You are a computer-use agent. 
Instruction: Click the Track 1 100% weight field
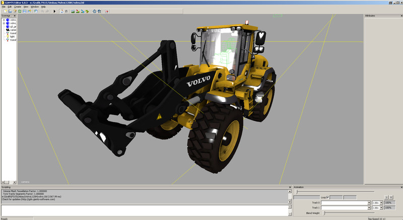[389, 207]
